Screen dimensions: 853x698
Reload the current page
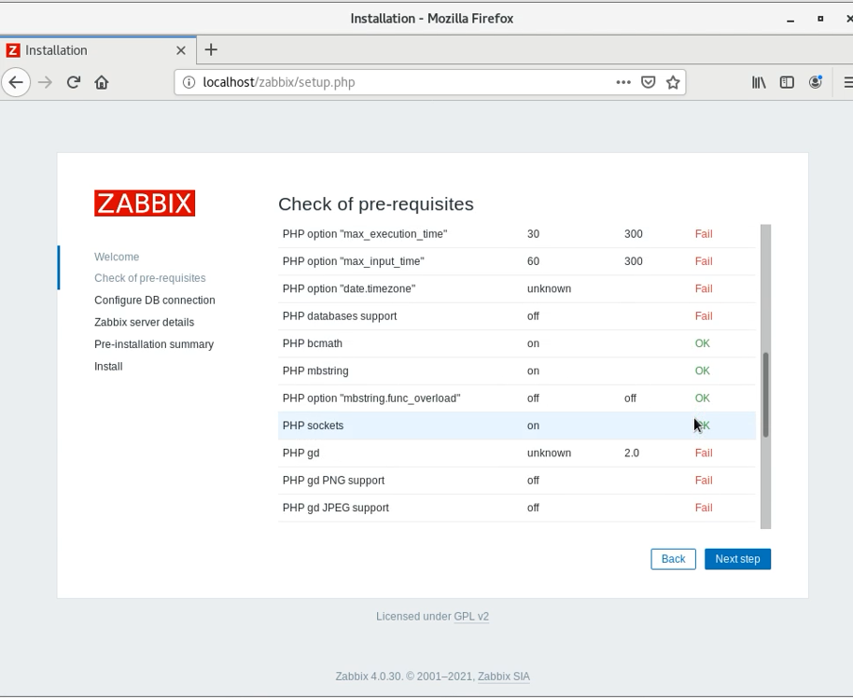point(74,82)
